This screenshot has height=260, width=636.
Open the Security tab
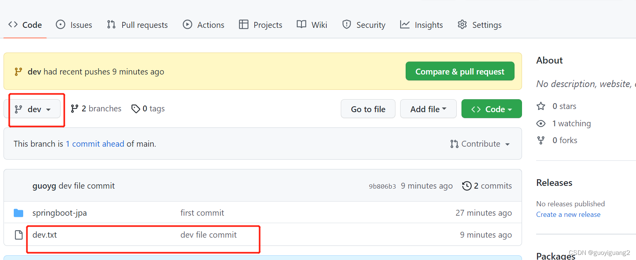pos(364,25)
